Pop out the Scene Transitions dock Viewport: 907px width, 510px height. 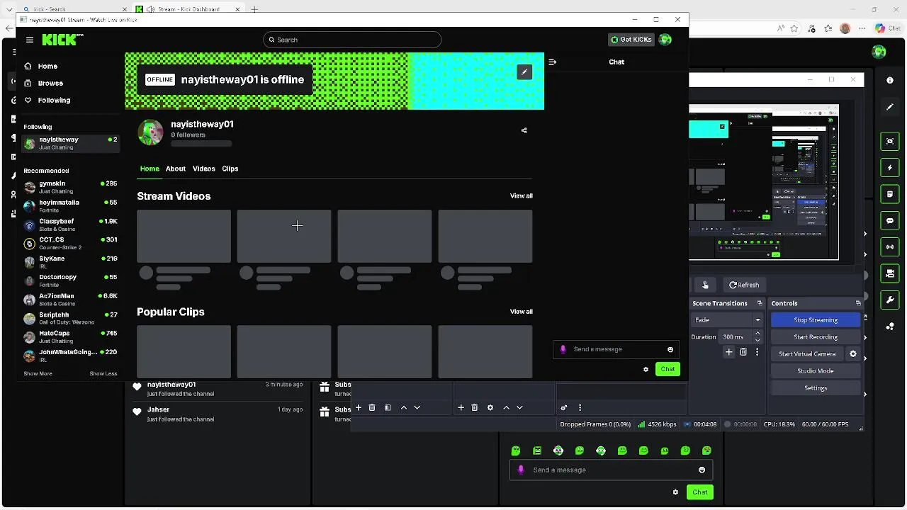pos(760,303)
